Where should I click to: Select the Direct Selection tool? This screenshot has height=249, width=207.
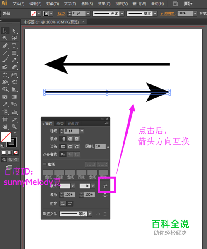pos(14,31)
